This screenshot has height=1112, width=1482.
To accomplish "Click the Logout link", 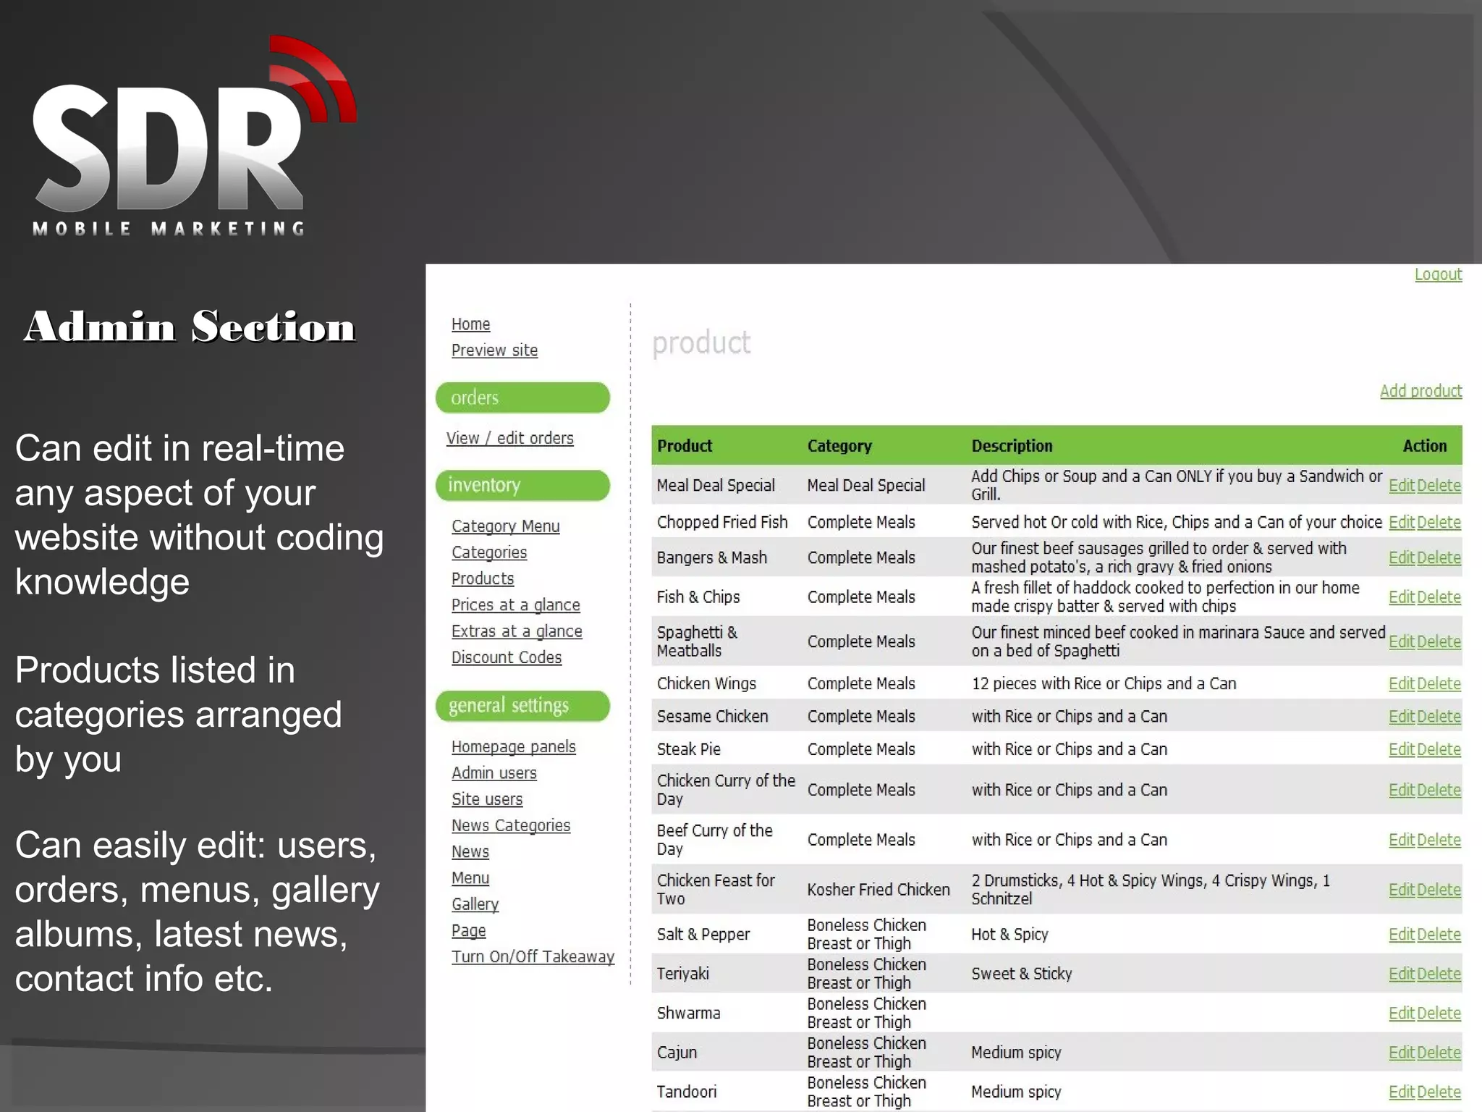I will (x=1438, y=274).
